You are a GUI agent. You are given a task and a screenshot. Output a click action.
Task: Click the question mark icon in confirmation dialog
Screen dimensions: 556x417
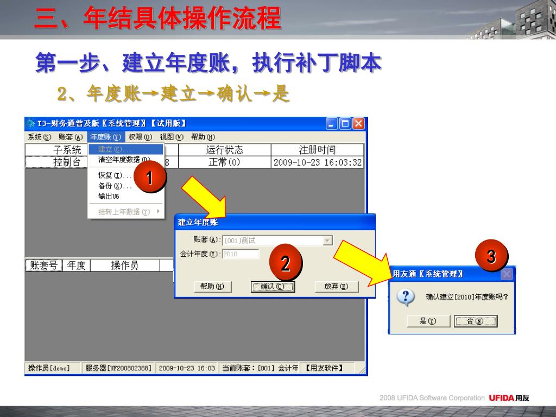point(406,297)
